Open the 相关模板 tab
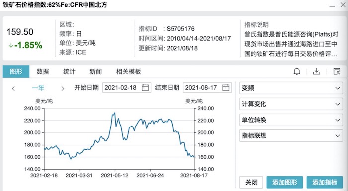 [x=128, y=71]
